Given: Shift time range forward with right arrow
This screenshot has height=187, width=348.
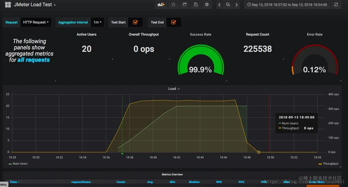Looking at the screenshot, I should pos(237,5).
